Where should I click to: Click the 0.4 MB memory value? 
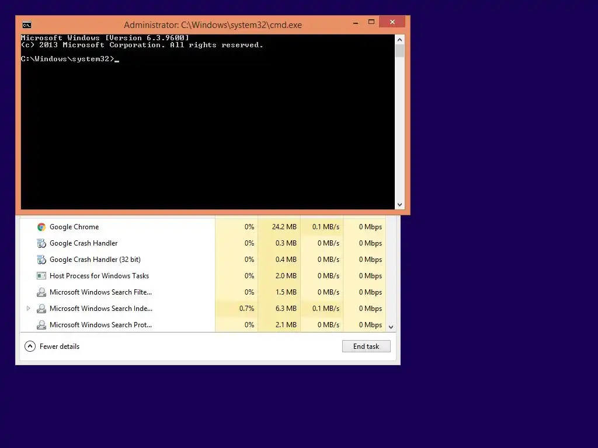click(x=286, y=260)
